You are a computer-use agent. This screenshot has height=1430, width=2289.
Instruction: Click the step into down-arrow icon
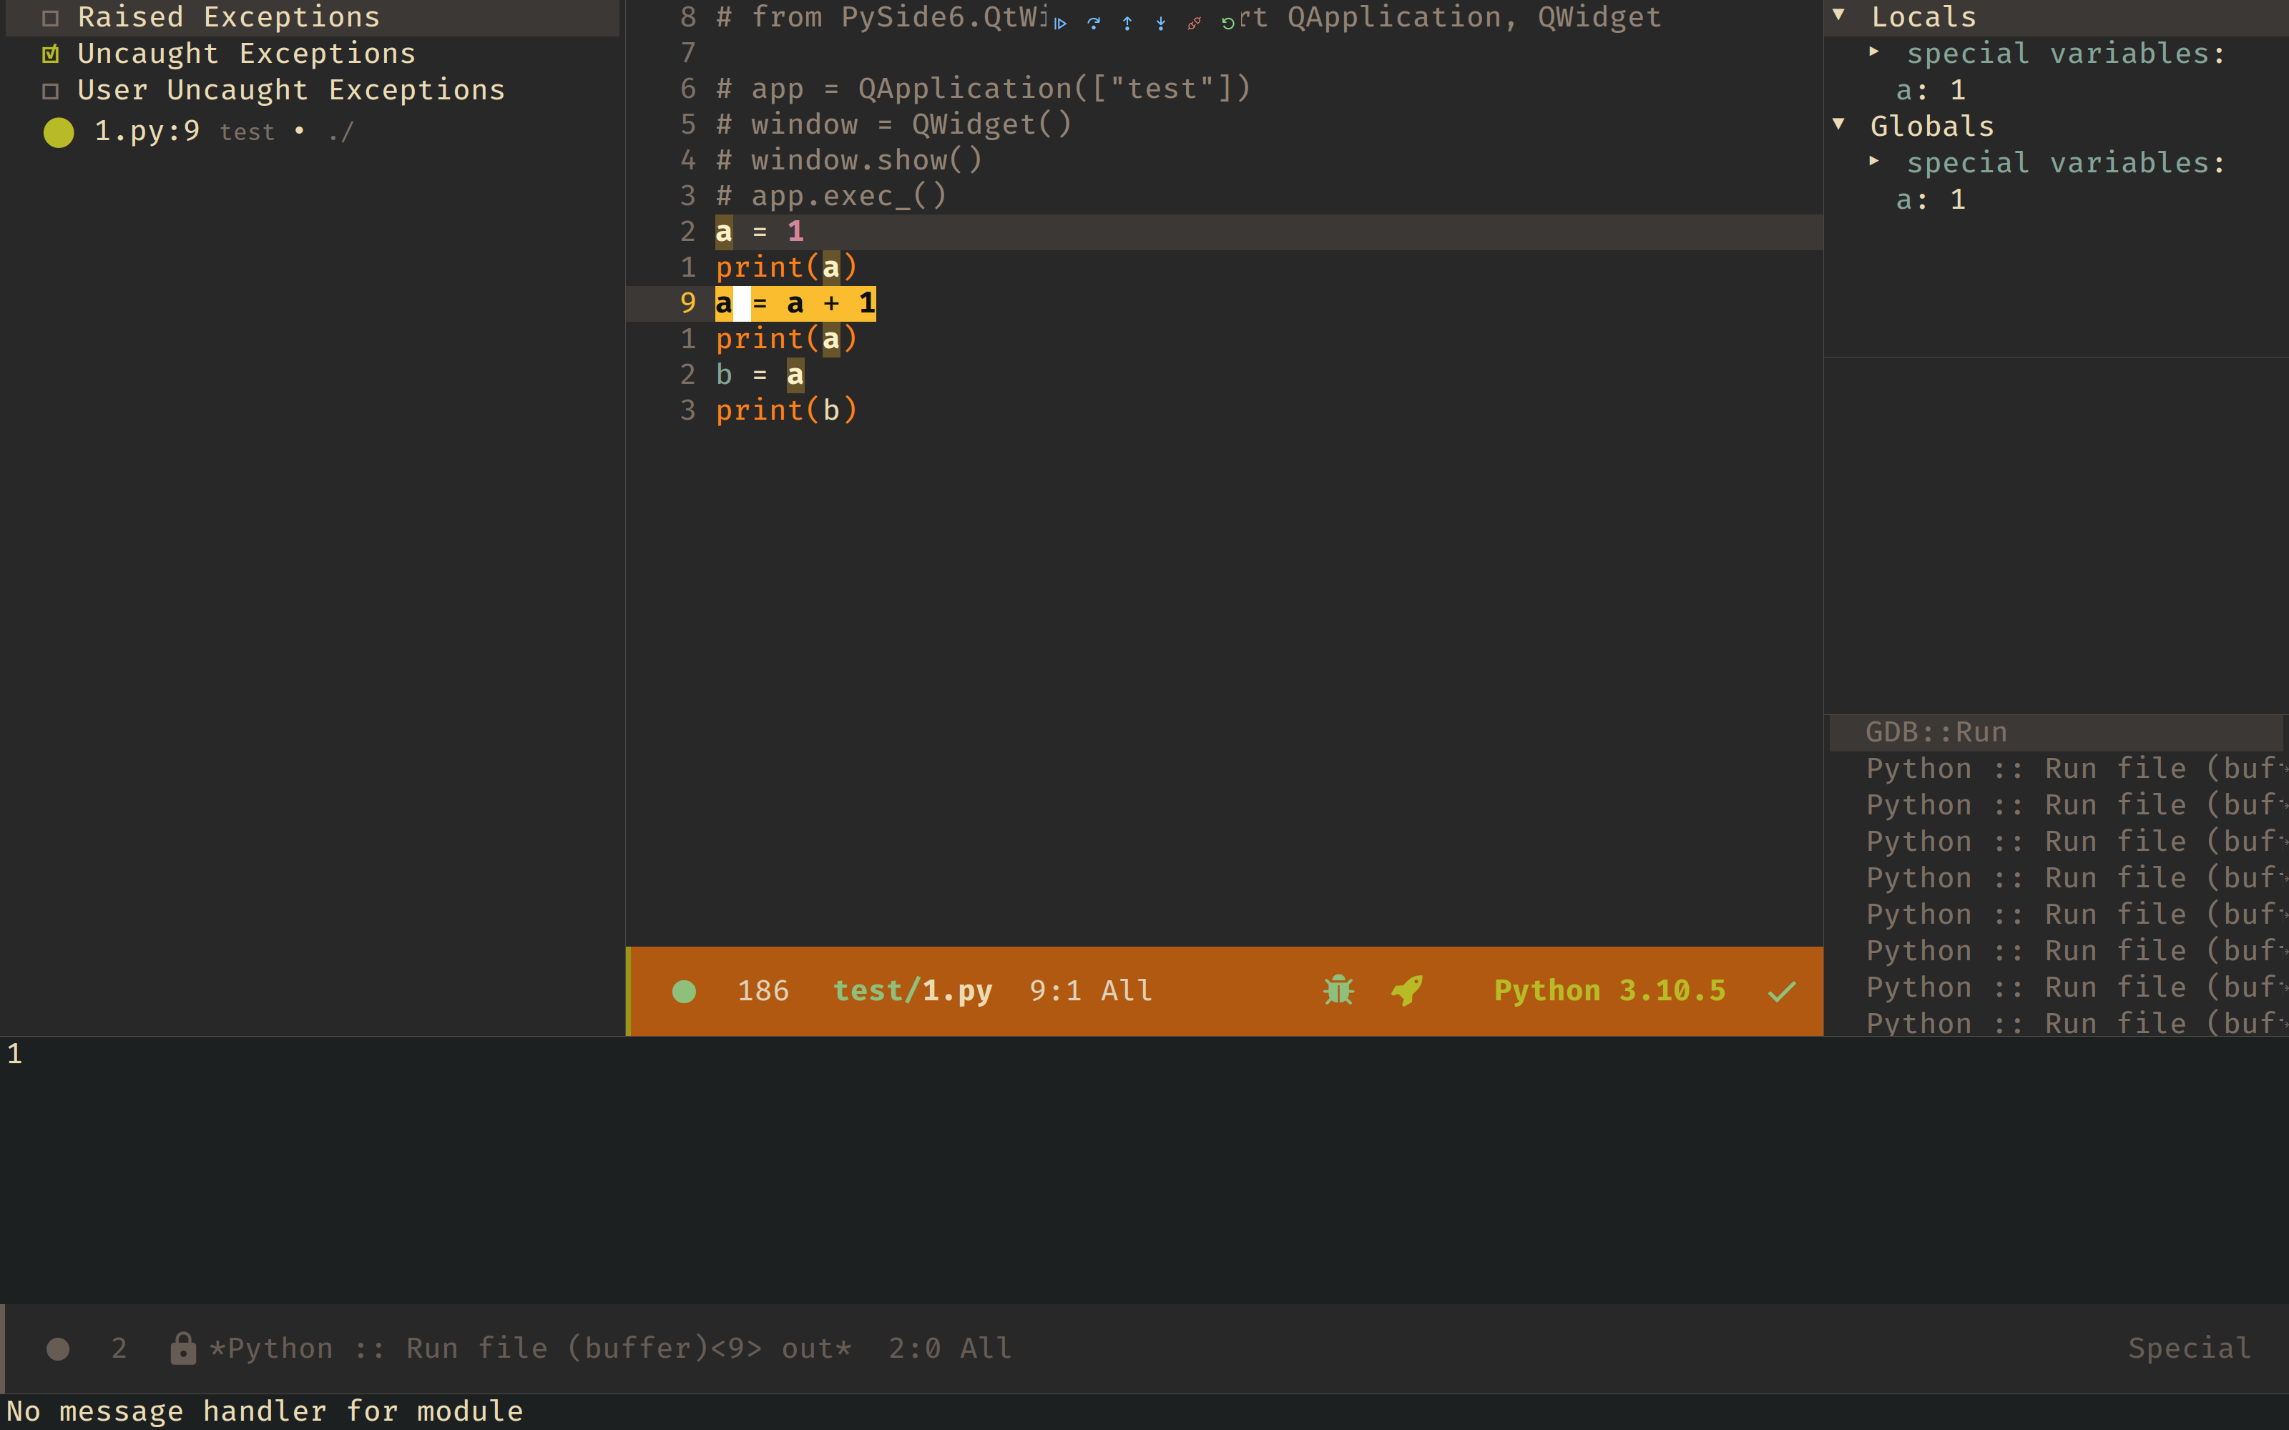(x=1160, y=24)
